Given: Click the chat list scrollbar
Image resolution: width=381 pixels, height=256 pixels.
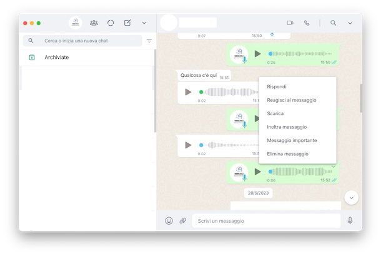Looking at the screenshot, I should coord(155,91).
